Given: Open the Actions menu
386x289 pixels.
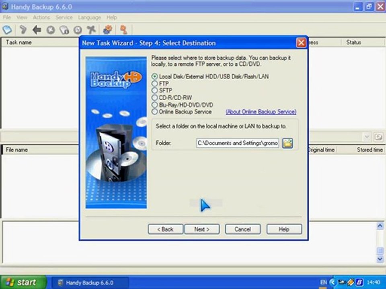Looking at the screenshot, I should pos(41,17).
